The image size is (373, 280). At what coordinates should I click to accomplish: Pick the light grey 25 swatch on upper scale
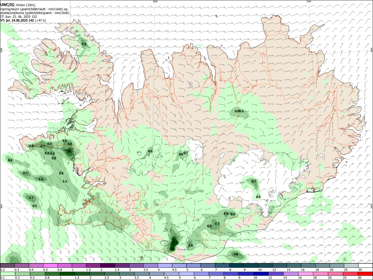coord(351,266)
